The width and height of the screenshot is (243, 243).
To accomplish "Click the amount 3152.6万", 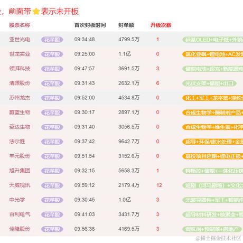I will tap(129, 156).
